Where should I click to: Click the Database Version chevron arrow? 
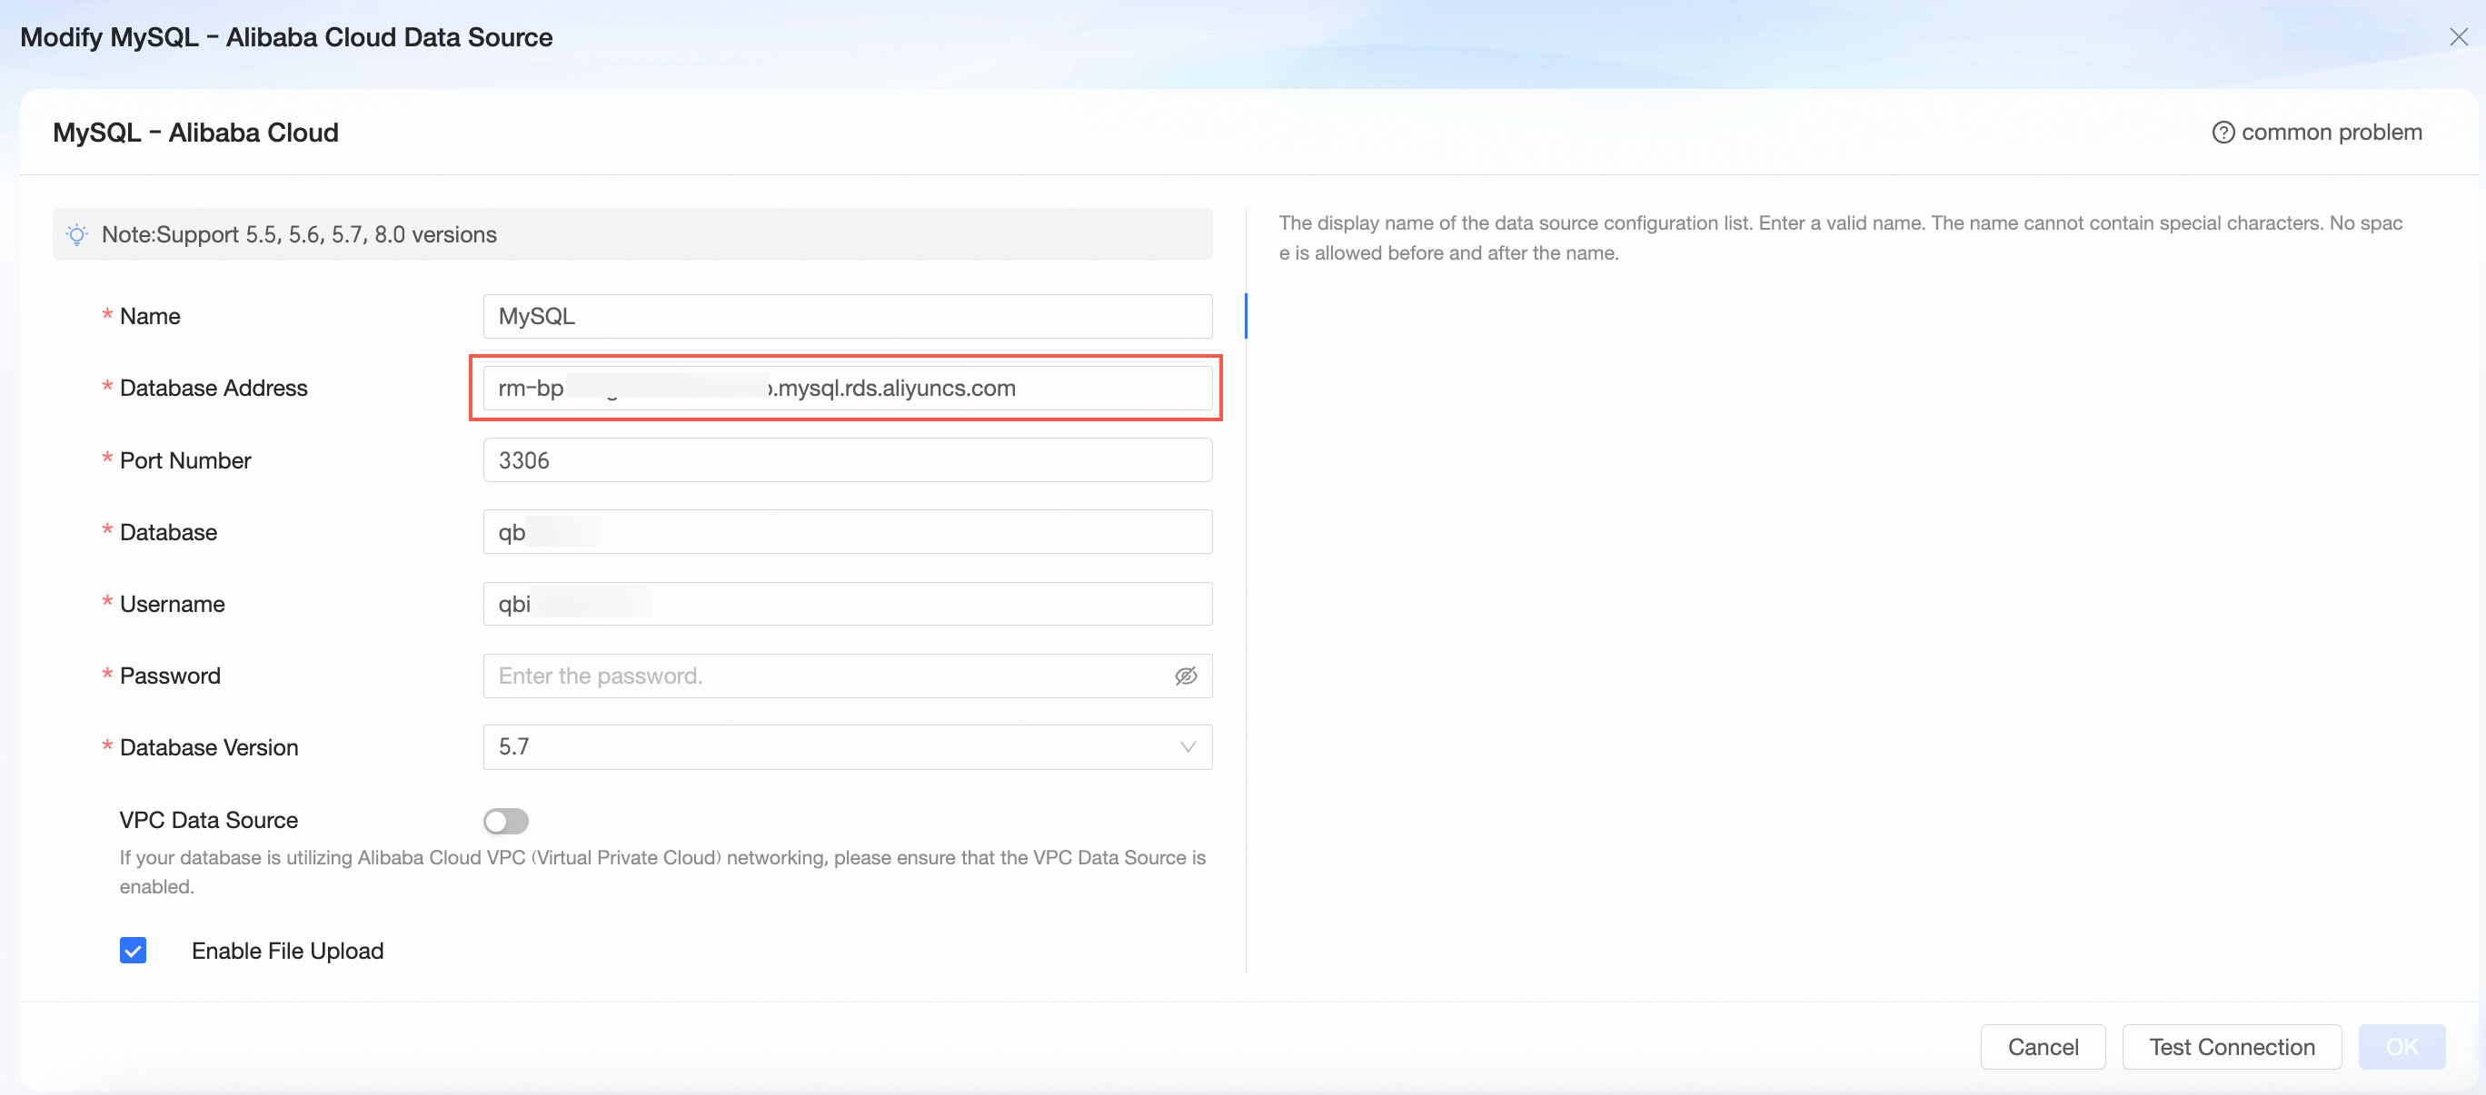point(1187,746)
